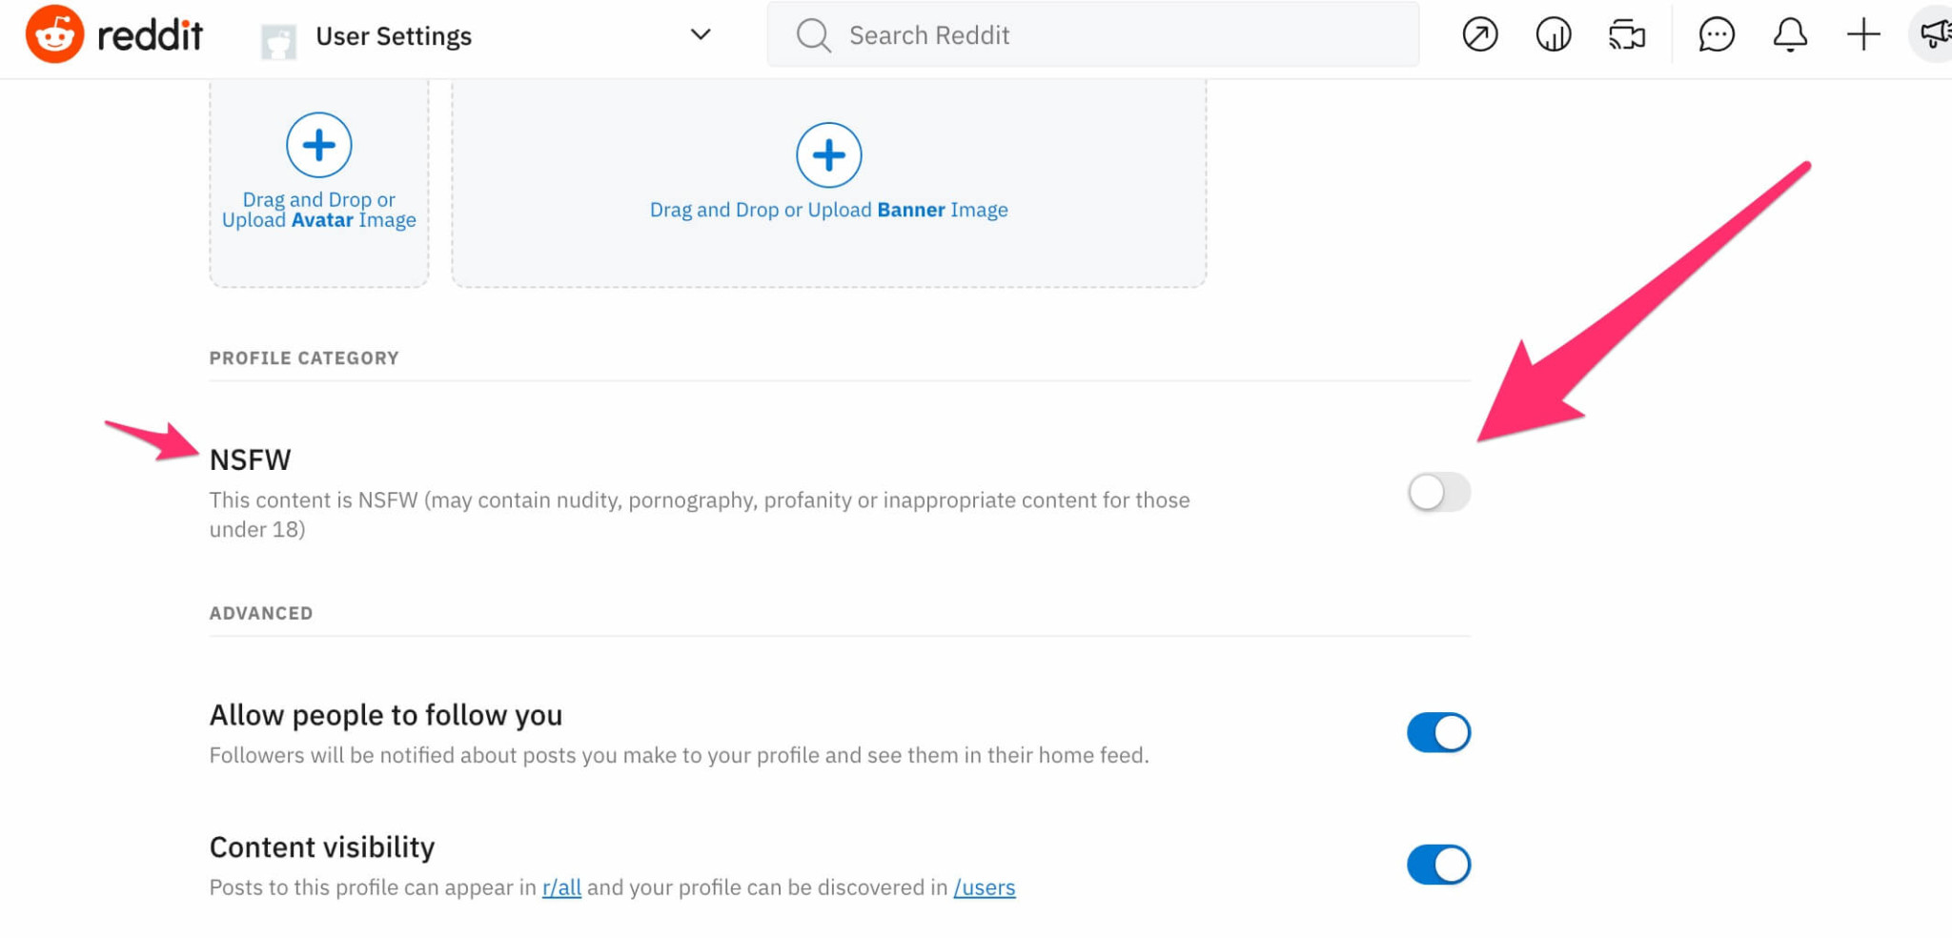Viewport: 1952px width, 938px height.
Task: Disable Allow people to follow you
Action: 1438,732
